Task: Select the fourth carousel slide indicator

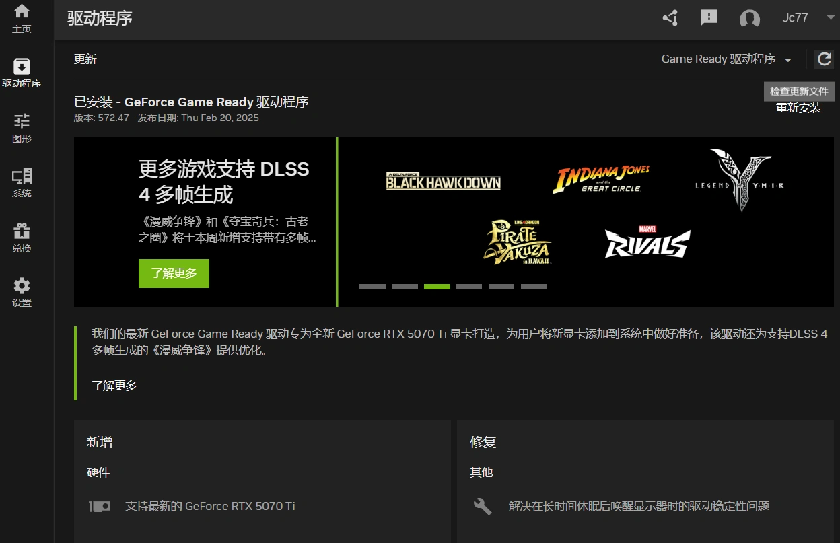Action: pos(469,287)
